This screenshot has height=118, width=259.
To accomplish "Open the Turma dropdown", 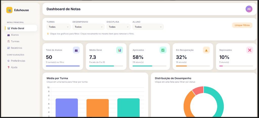I will 58,27.
